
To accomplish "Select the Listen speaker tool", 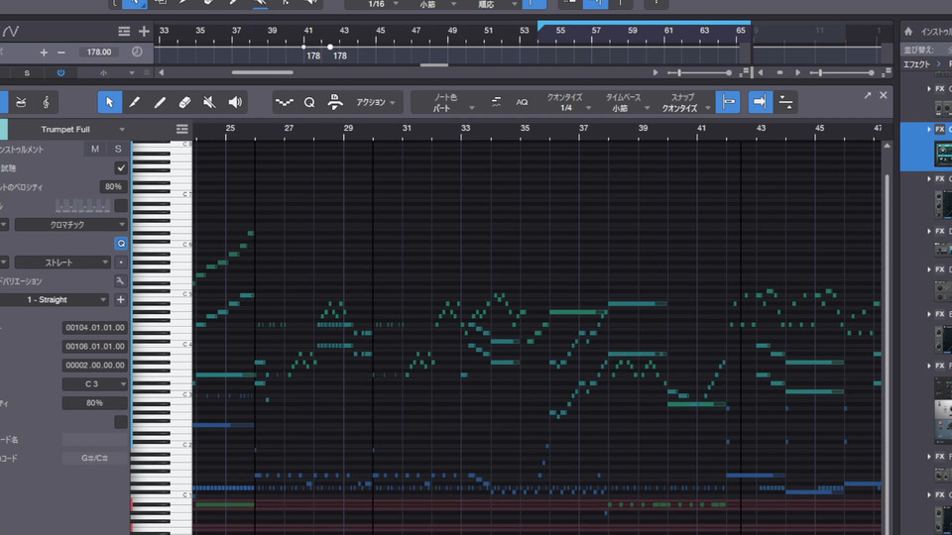I will coord(235,102).
